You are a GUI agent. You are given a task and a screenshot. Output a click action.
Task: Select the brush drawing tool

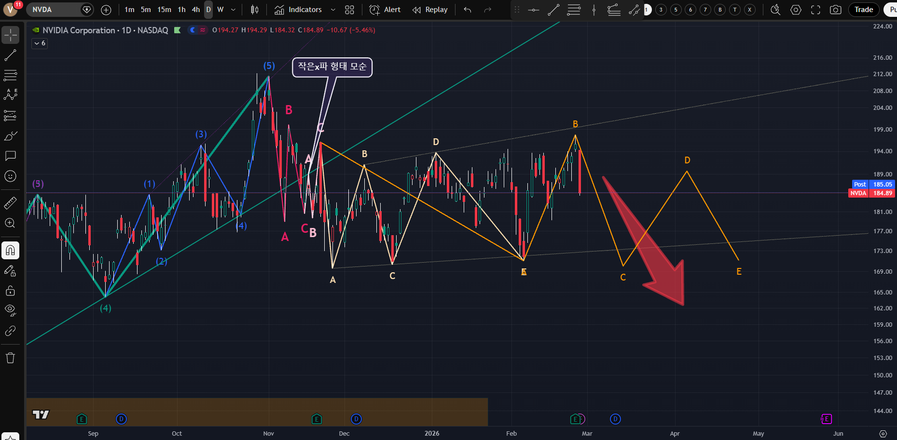click(x=10, y=136)
